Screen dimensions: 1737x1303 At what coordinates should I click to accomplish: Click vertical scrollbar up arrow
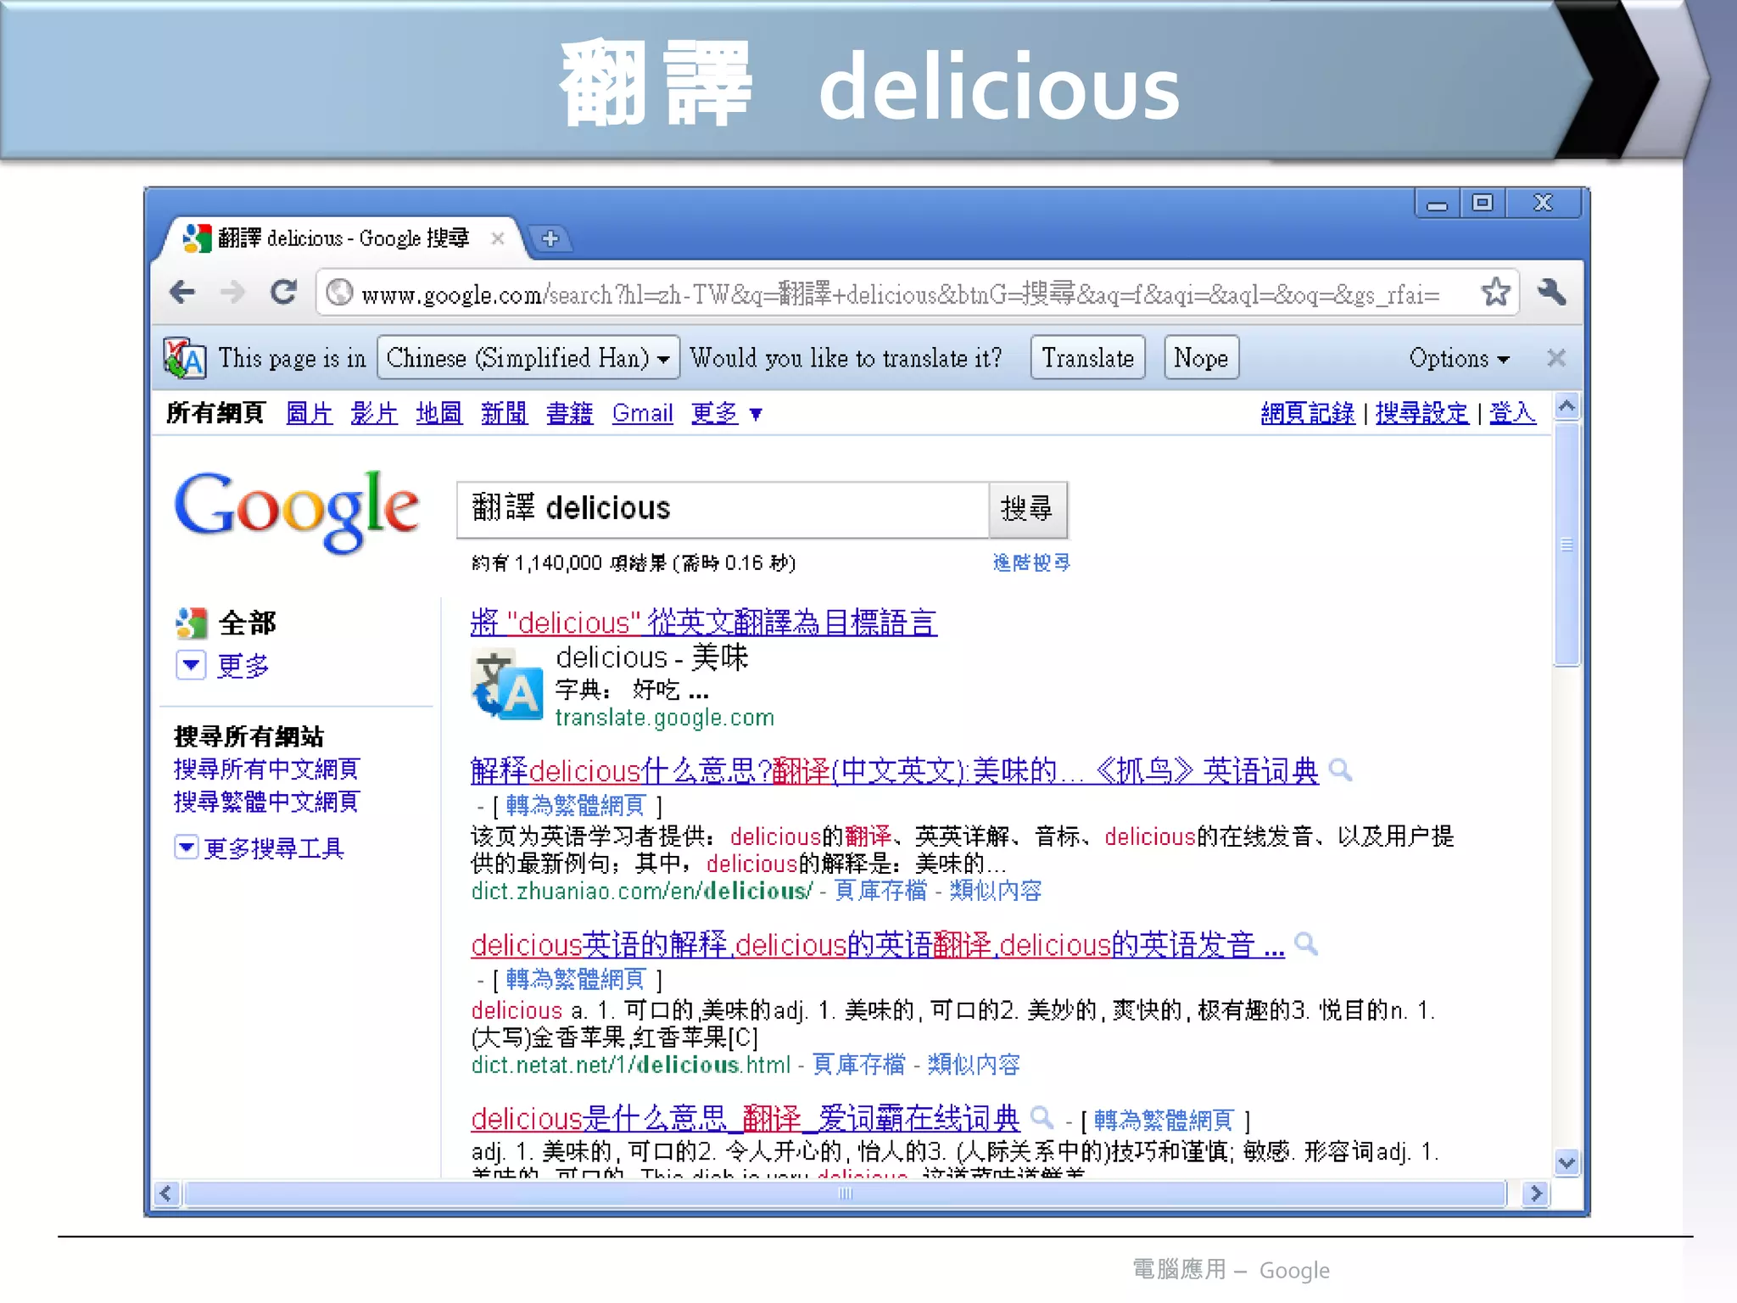pos(1567,406)
